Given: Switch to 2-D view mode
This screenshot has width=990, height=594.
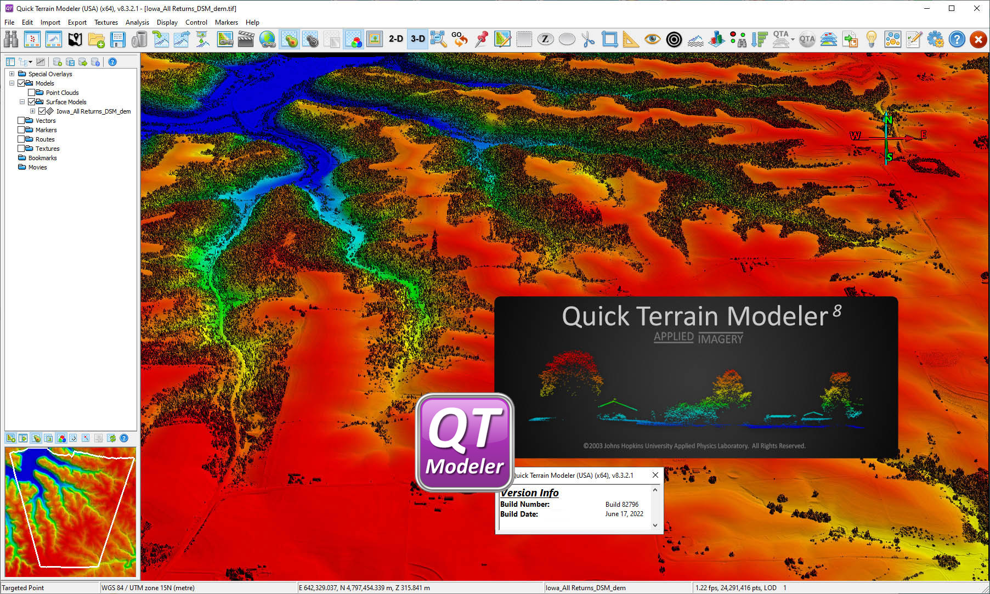Looking at the screenshot, I should (x=395, y=39).
